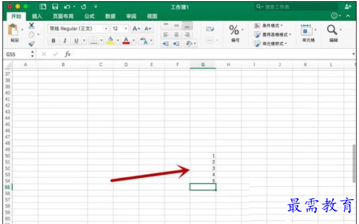Open the Cells (单元格) group icon
359x224 pixels.
click(x=306, y=30)
